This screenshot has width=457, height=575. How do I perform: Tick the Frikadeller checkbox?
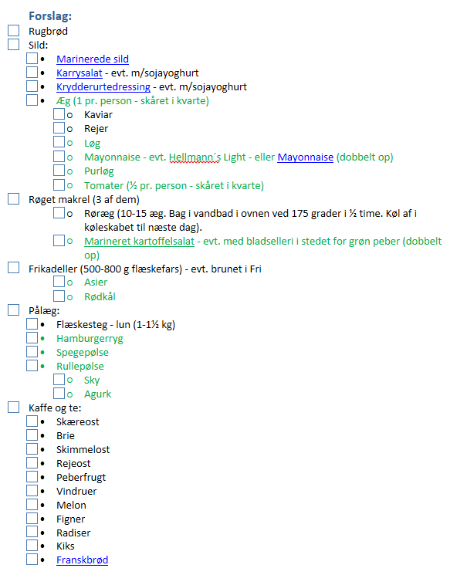14,268
